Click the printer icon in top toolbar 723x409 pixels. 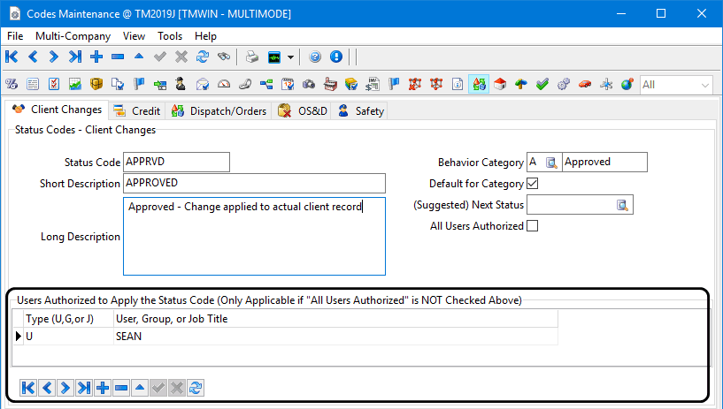pos(252,57)
